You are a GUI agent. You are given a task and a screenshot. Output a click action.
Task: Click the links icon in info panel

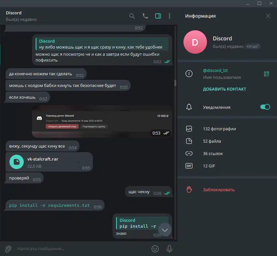pos(189,153)
